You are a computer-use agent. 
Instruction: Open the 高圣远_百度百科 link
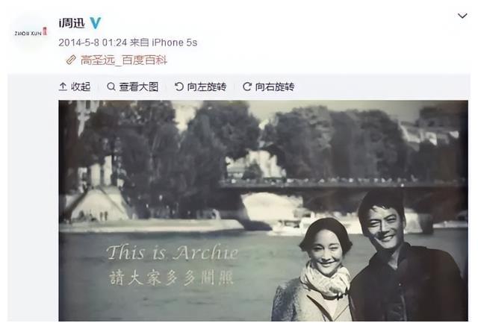(124, 60)
